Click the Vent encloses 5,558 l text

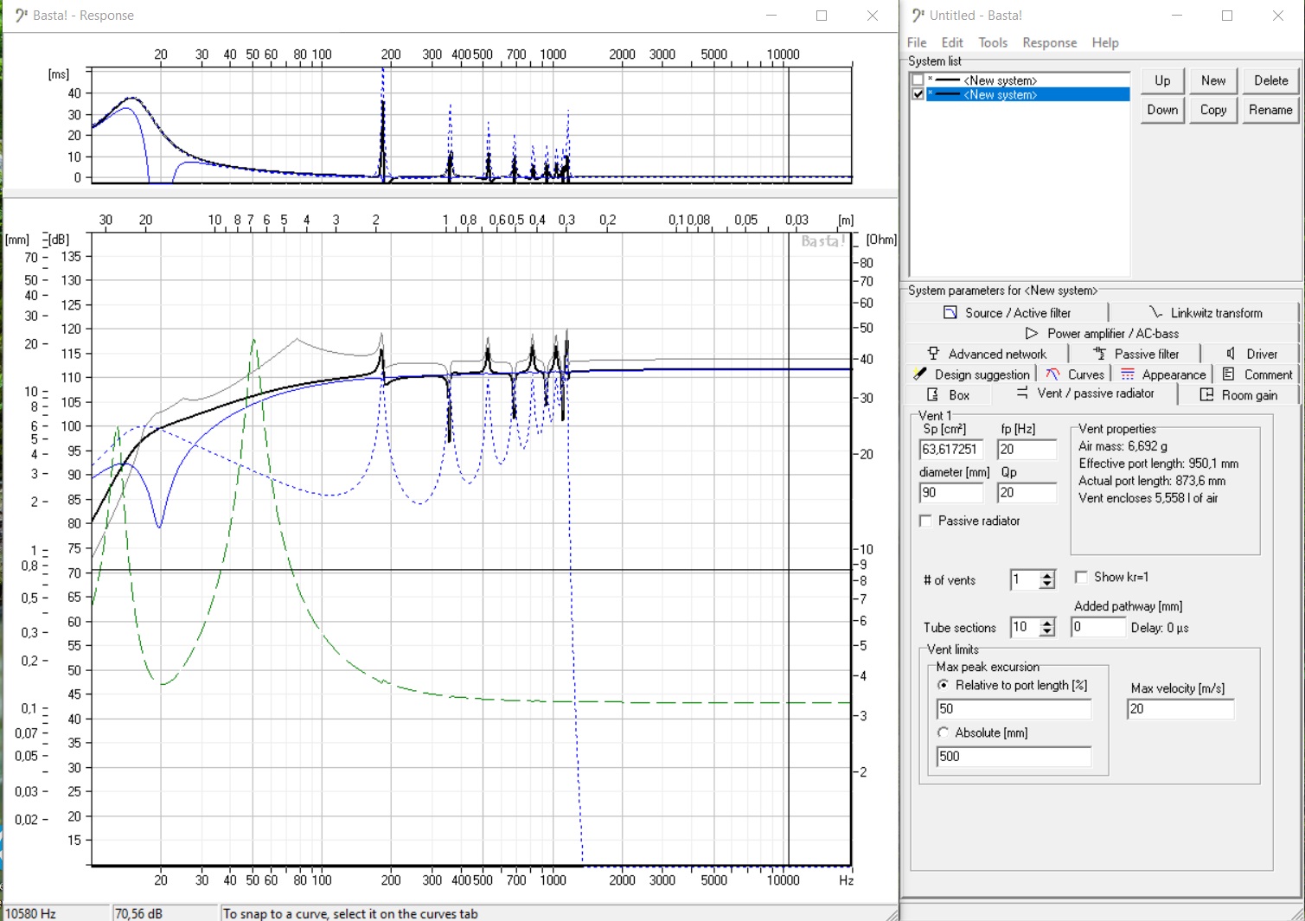(x=1148, y=498)
